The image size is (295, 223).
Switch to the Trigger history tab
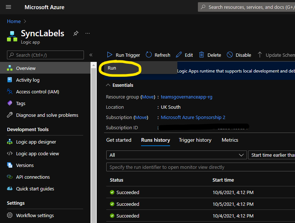point(195,140)
